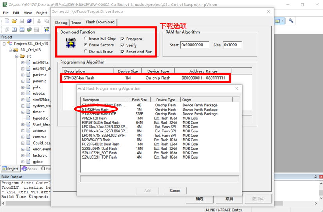Screen dimensions: 323x212
Task: Select gpio.c in the project tree
Action: [38, 162]
